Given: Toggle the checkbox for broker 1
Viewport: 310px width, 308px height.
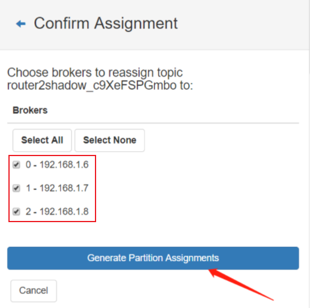Looking at the screenshot, I should click(16, 189).
